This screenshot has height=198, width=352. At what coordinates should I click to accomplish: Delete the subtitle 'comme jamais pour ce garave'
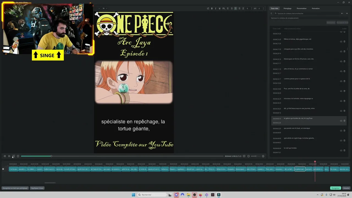click(x=344, y=81)
